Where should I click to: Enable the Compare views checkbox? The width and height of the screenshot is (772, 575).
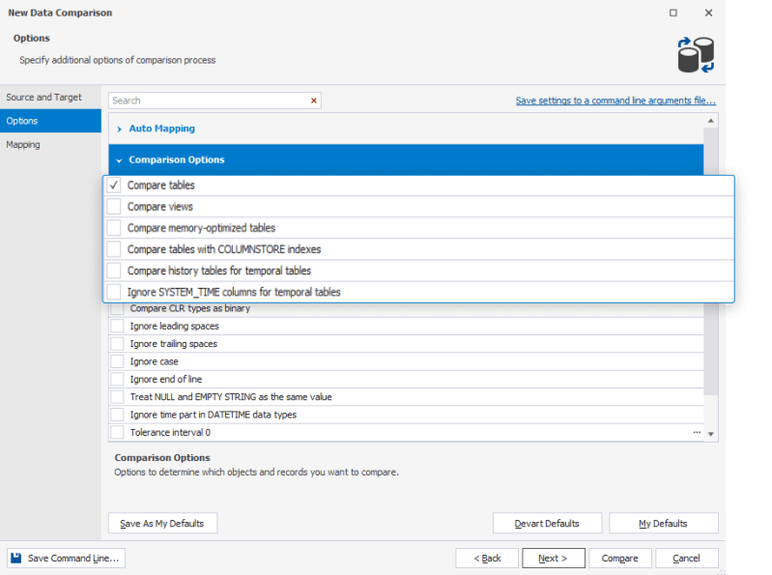(x=114, y=206)
